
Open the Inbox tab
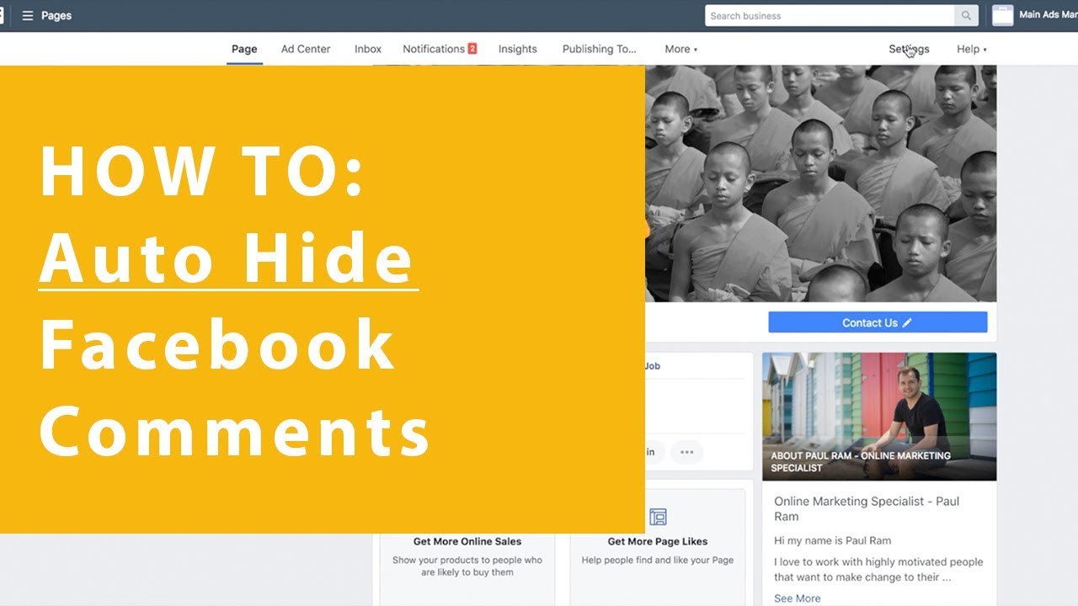tap(368, 49)
